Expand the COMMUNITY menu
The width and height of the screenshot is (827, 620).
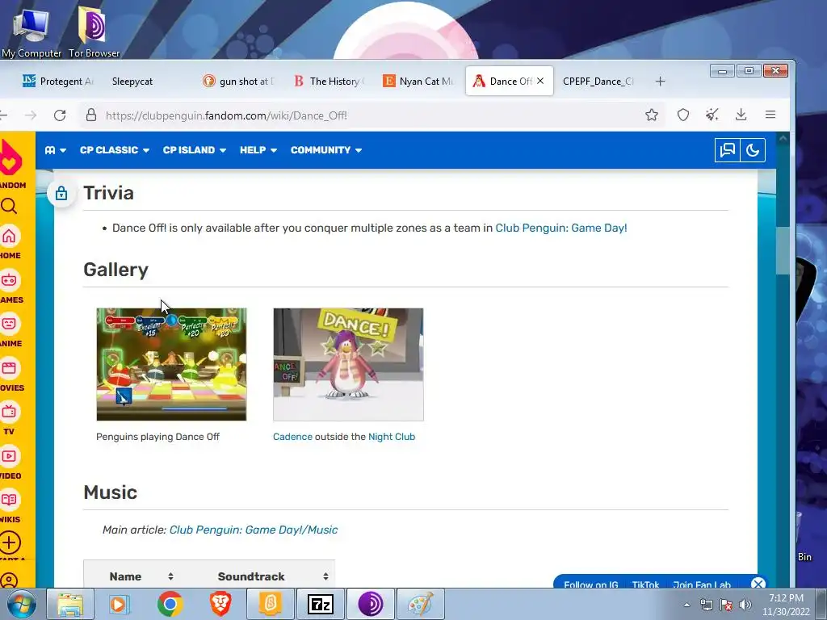coord(326,150)
